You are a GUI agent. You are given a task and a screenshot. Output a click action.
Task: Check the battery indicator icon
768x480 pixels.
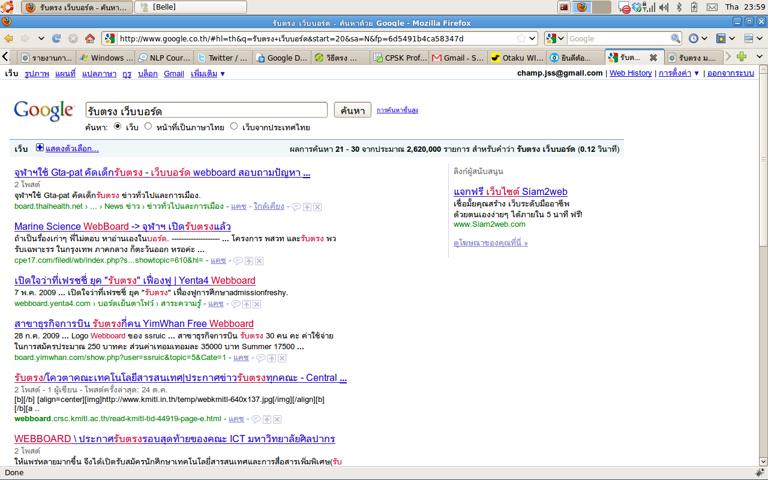pyautogui.click(x=695, y=7)
